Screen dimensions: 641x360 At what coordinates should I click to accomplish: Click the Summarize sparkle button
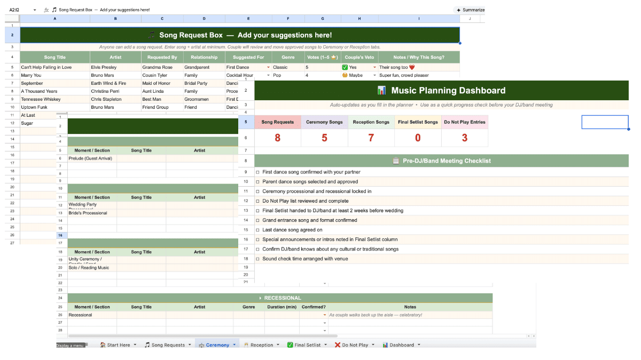pyautogui.click(x=470, y=10)
